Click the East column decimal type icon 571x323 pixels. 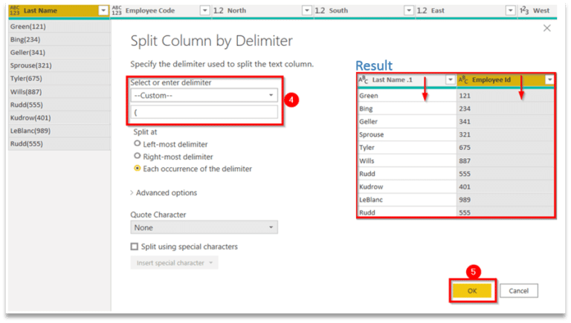pos(422,10)
